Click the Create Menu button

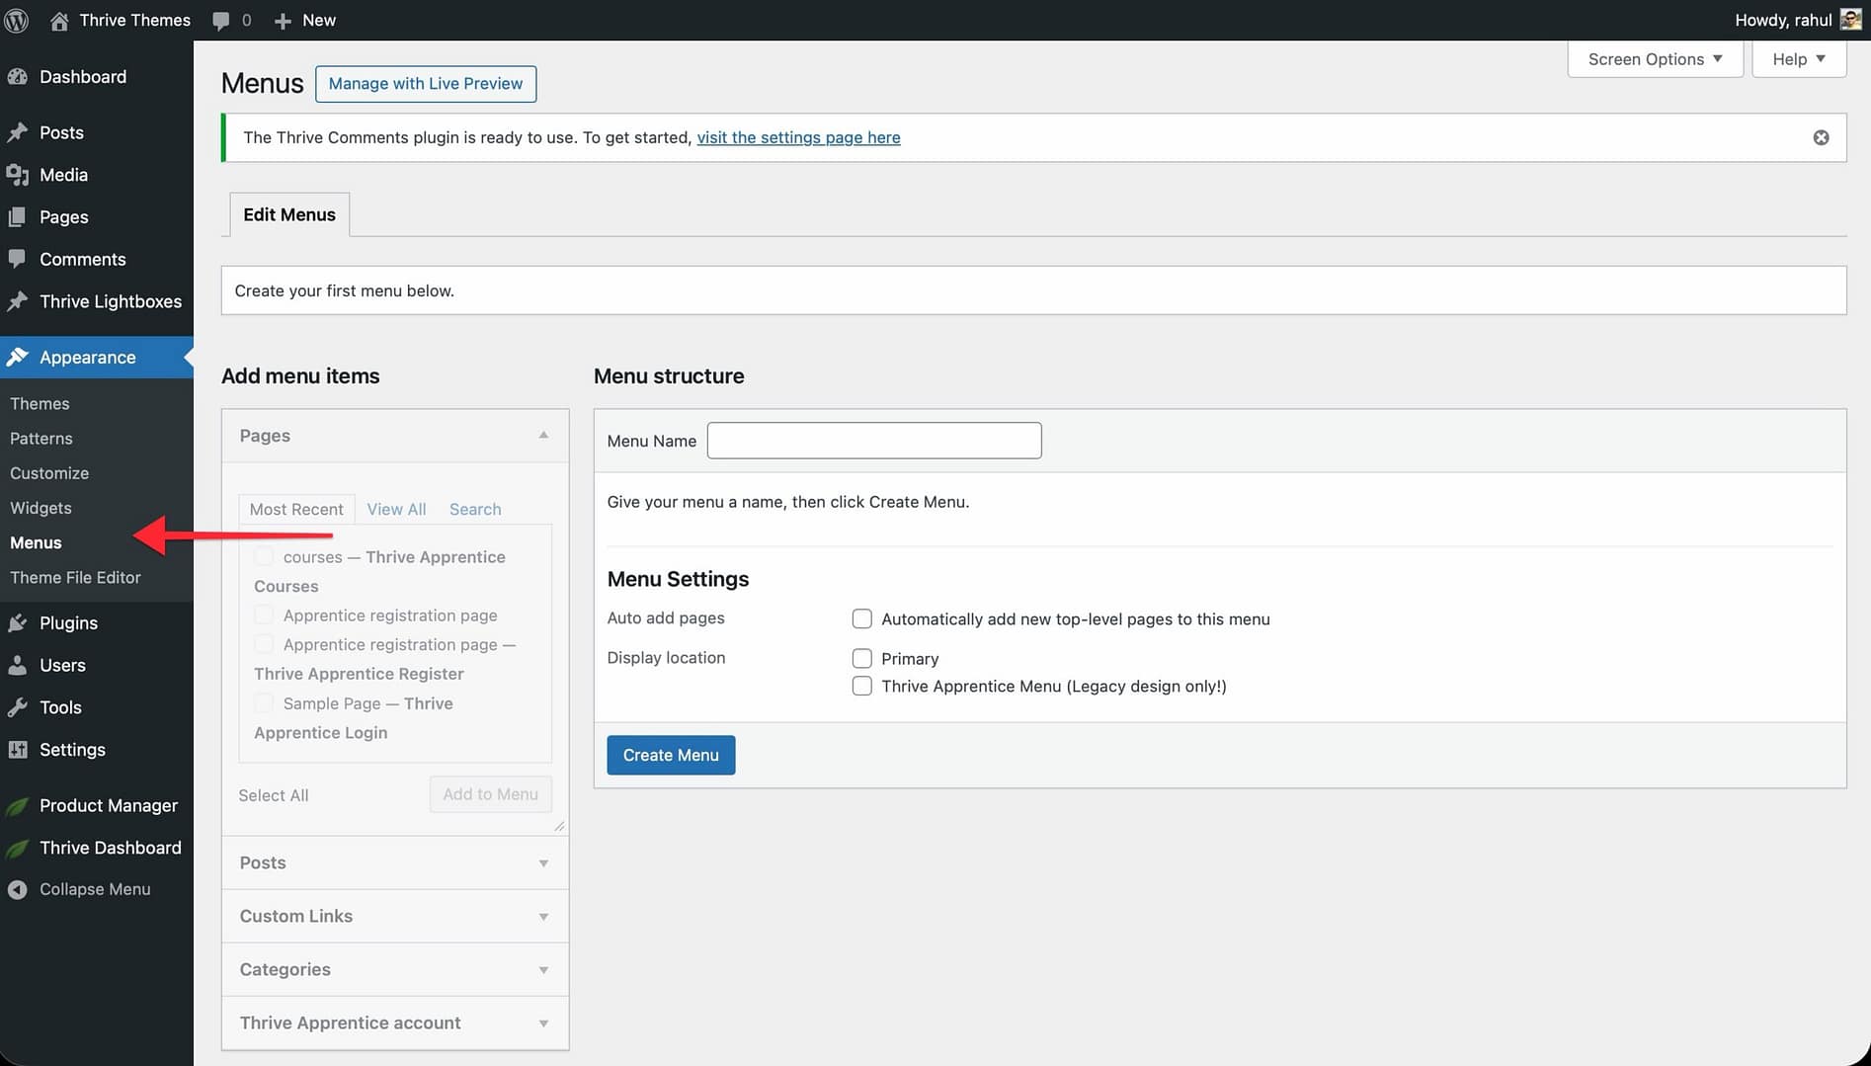[x=671, y=755]
